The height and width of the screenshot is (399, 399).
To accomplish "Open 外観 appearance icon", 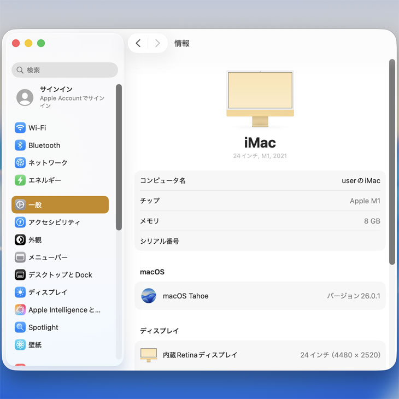I will [x=20, y=240].
